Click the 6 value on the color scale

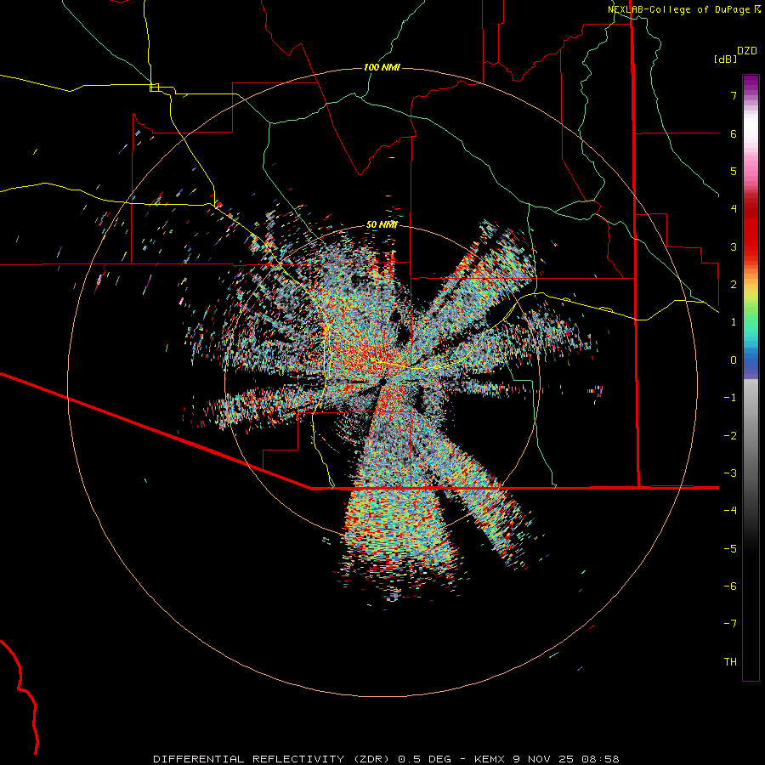pyautogui.click(x=734, y=133)
